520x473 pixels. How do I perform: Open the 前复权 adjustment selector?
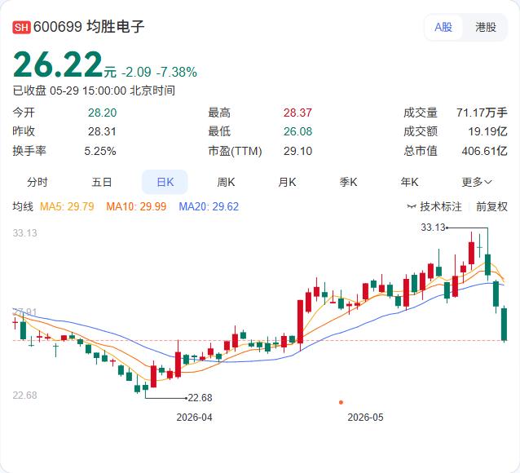point(491,206)
